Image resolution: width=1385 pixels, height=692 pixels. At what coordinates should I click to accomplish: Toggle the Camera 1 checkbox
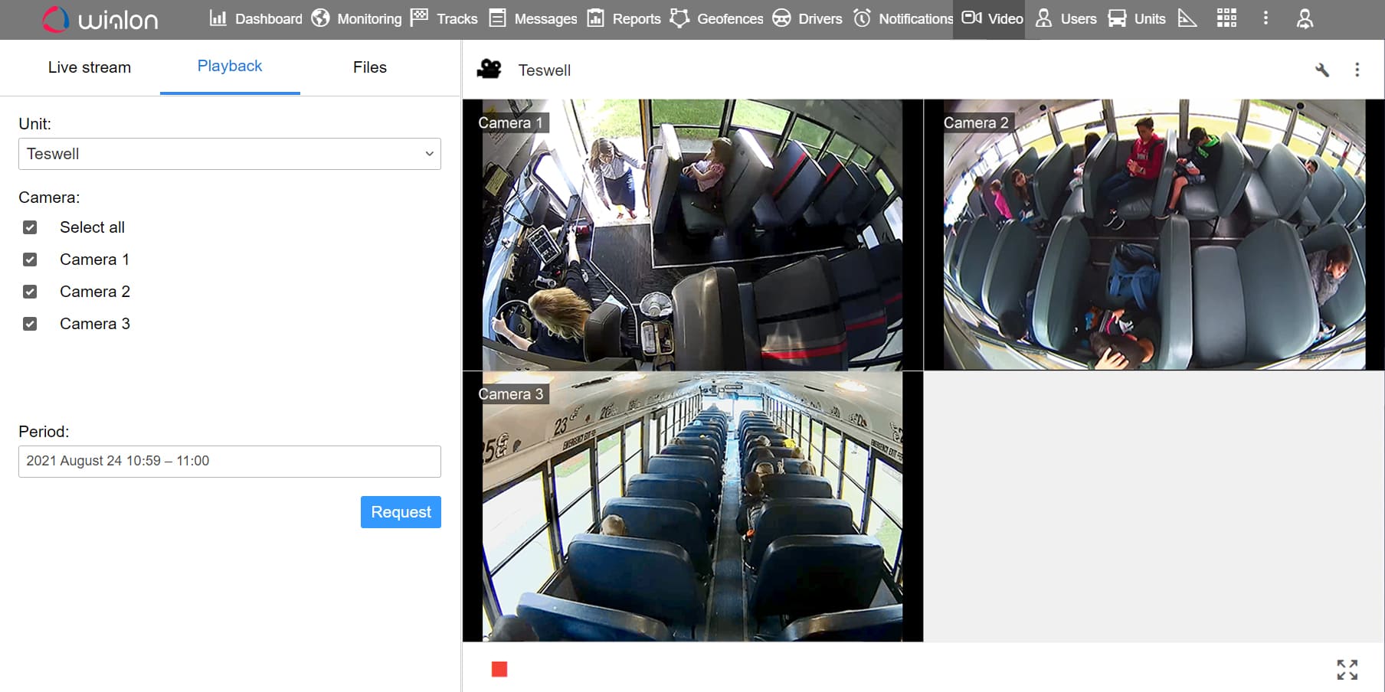pos(30,259)
